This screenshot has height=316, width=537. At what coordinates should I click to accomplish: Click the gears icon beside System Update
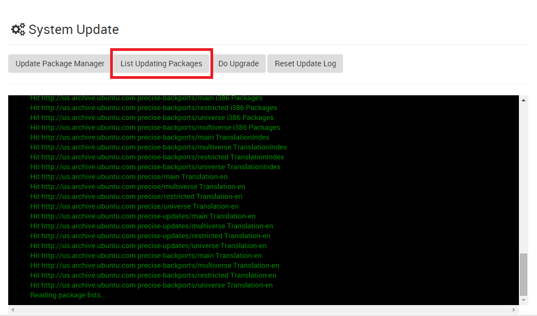pos(18,30)
